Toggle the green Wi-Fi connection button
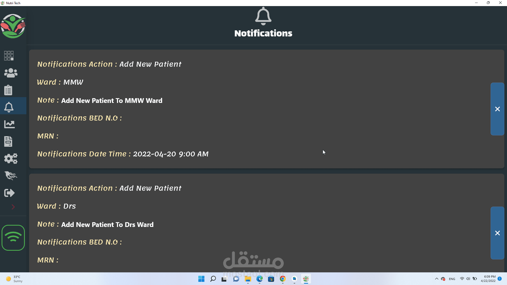The height and width of the screenshot is (285, 507). 13,237
